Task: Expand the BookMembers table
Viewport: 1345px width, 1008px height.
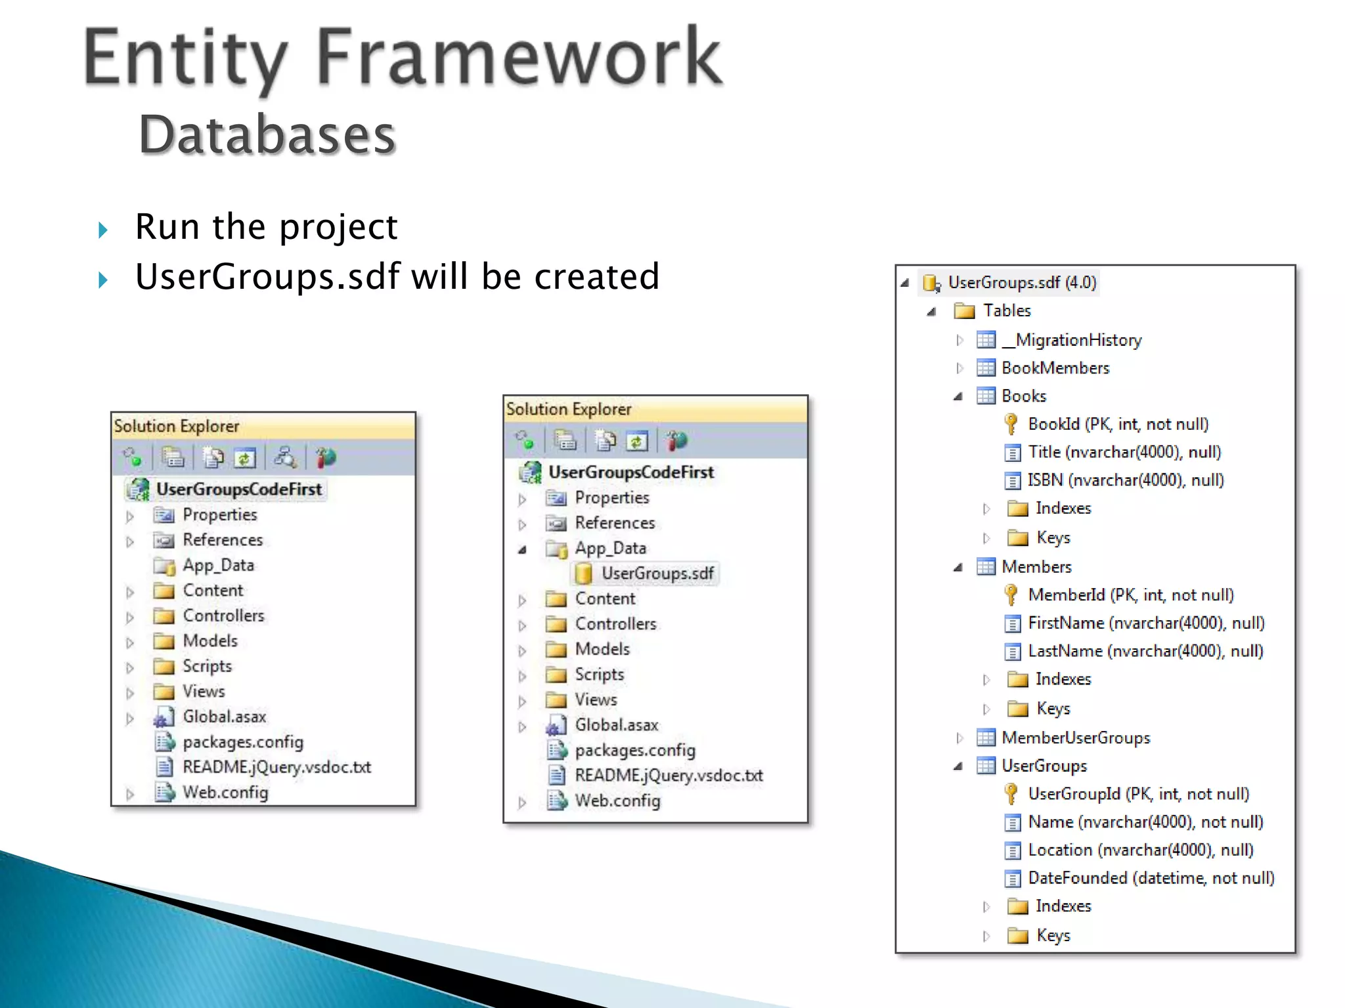Action: (x=959, y=368)
